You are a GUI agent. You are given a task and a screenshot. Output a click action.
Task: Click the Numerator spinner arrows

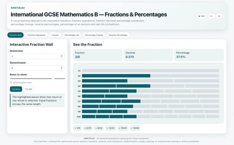[62, 56]
